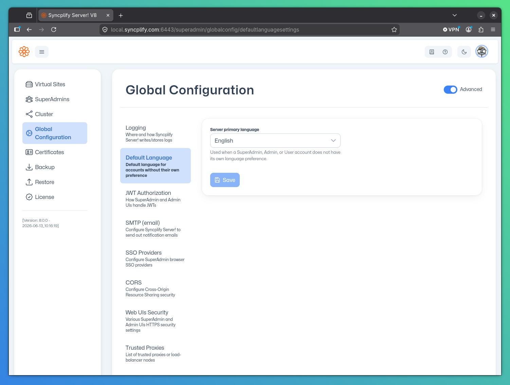Click the Virtual Sites server icon
This screenshot has width=510, height=385.
pos(29,84)
